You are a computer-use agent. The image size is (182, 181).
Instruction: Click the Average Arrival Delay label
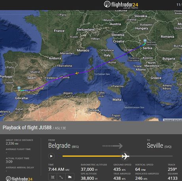(20, 168)
